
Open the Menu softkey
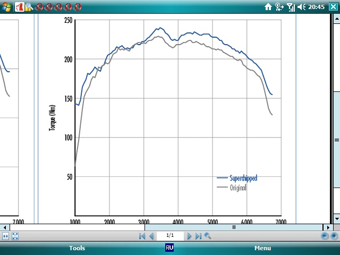click(262, 248)
